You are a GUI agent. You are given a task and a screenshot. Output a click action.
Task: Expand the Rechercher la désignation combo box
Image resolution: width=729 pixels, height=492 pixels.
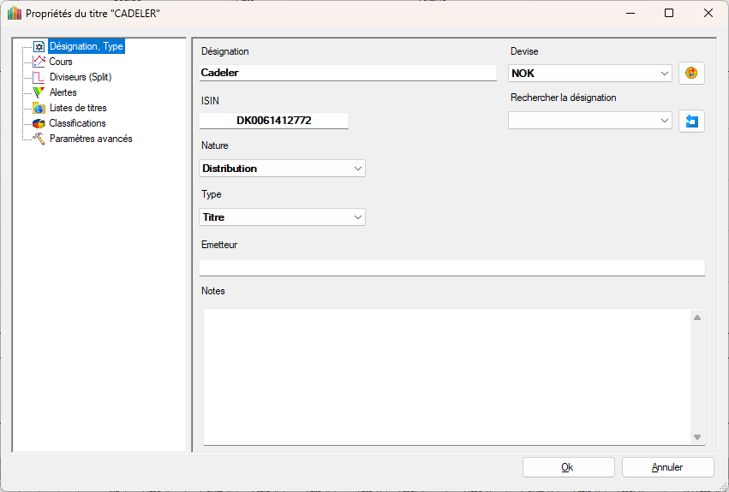click(665, 122)
